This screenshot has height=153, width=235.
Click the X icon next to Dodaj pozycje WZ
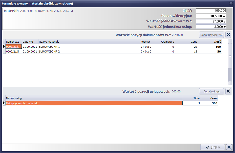pos(228,35)
